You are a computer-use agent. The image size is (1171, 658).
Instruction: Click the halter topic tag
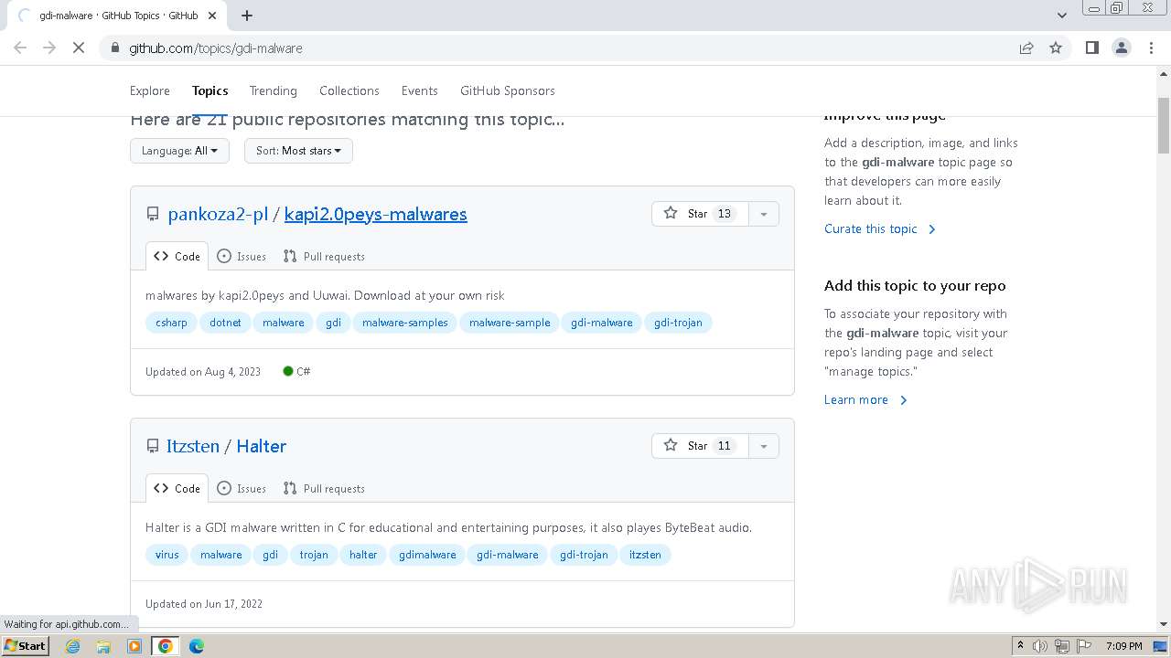coord(363,555)
